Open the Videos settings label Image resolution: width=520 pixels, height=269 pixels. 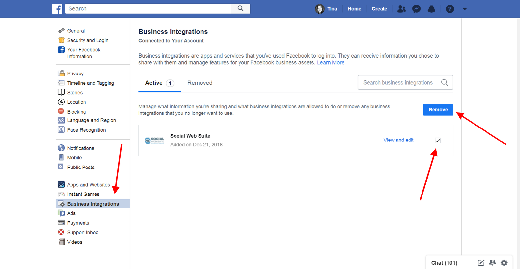pos(74,242)
